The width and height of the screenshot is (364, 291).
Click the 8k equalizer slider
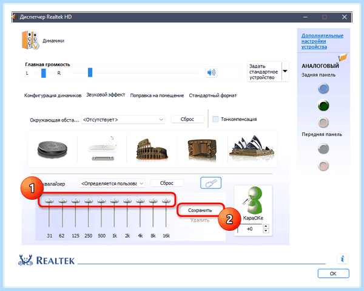coord(153,201)
